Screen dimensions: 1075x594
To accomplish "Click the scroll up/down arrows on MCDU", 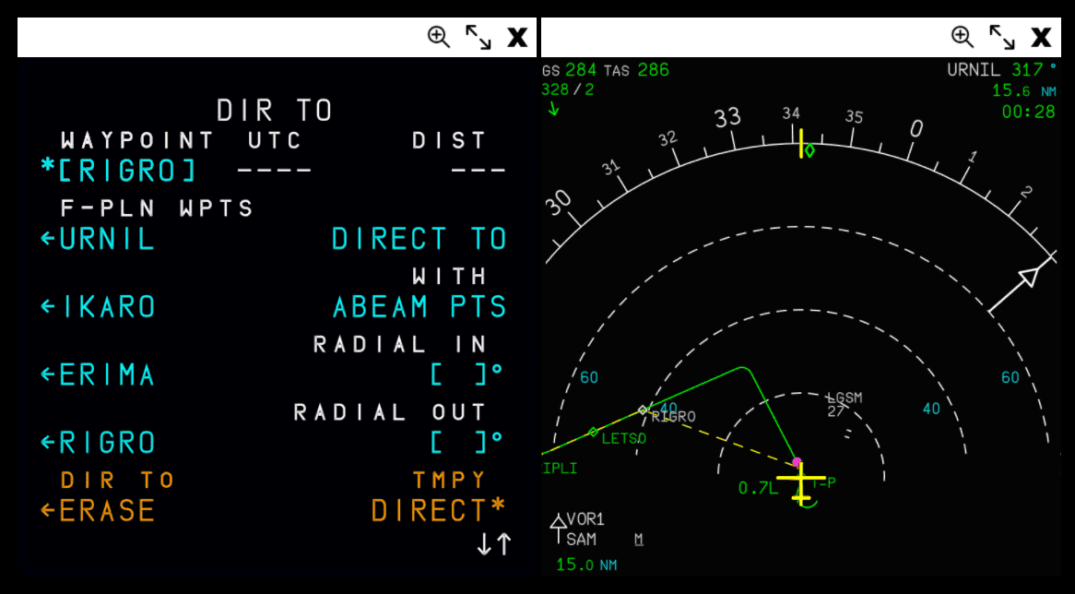I will [x=494, y=545].
